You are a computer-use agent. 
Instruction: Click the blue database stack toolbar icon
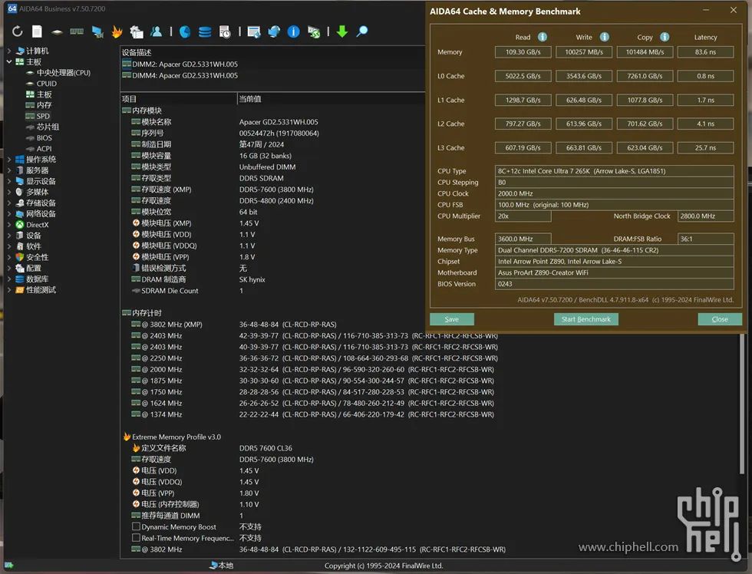click(x=205, y=31)
